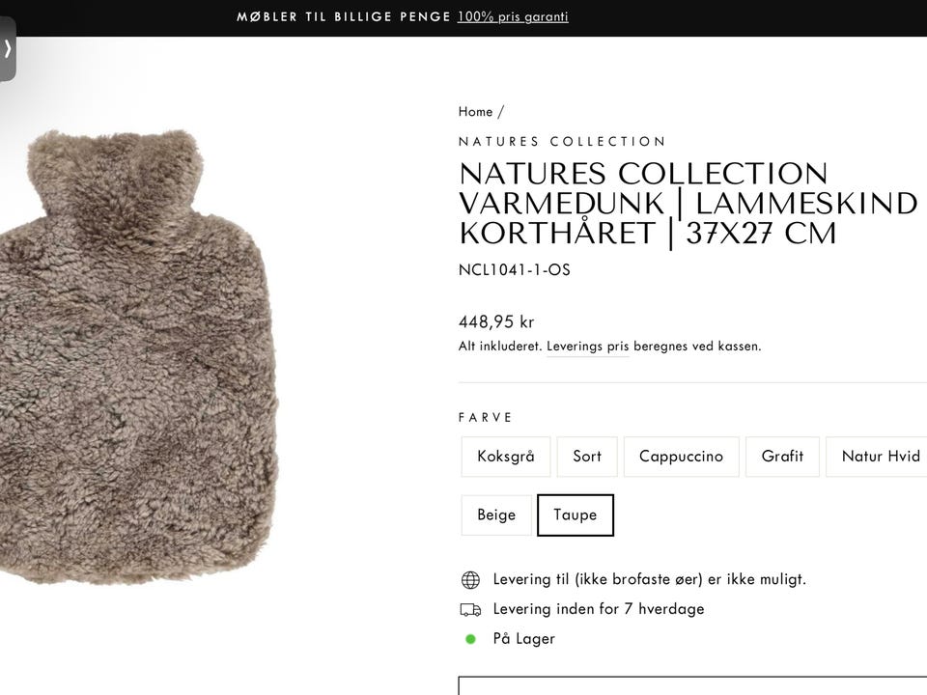This screenshot has height=695, width=927.
Task: Click the MØBLER TIL BILLIGE PENGE banner text
Action: pos(344,16)
